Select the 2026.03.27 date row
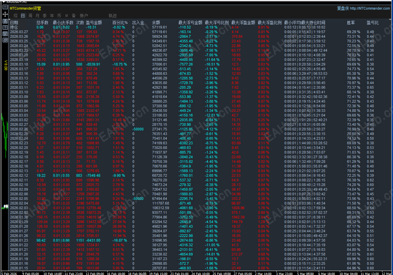The width and height of the screenshot is (393, 275). 19,32
